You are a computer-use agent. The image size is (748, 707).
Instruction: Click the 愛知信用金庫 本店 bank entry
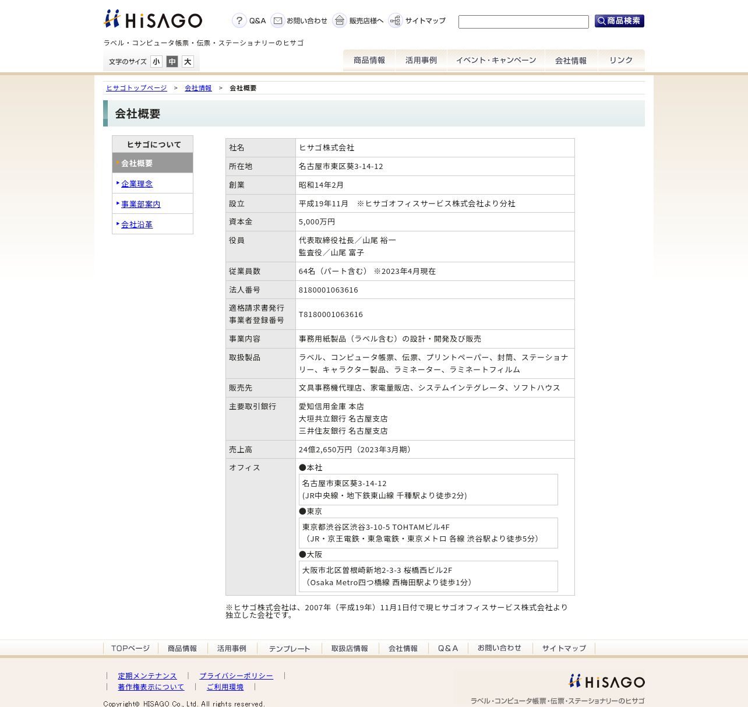pos(331,407)
